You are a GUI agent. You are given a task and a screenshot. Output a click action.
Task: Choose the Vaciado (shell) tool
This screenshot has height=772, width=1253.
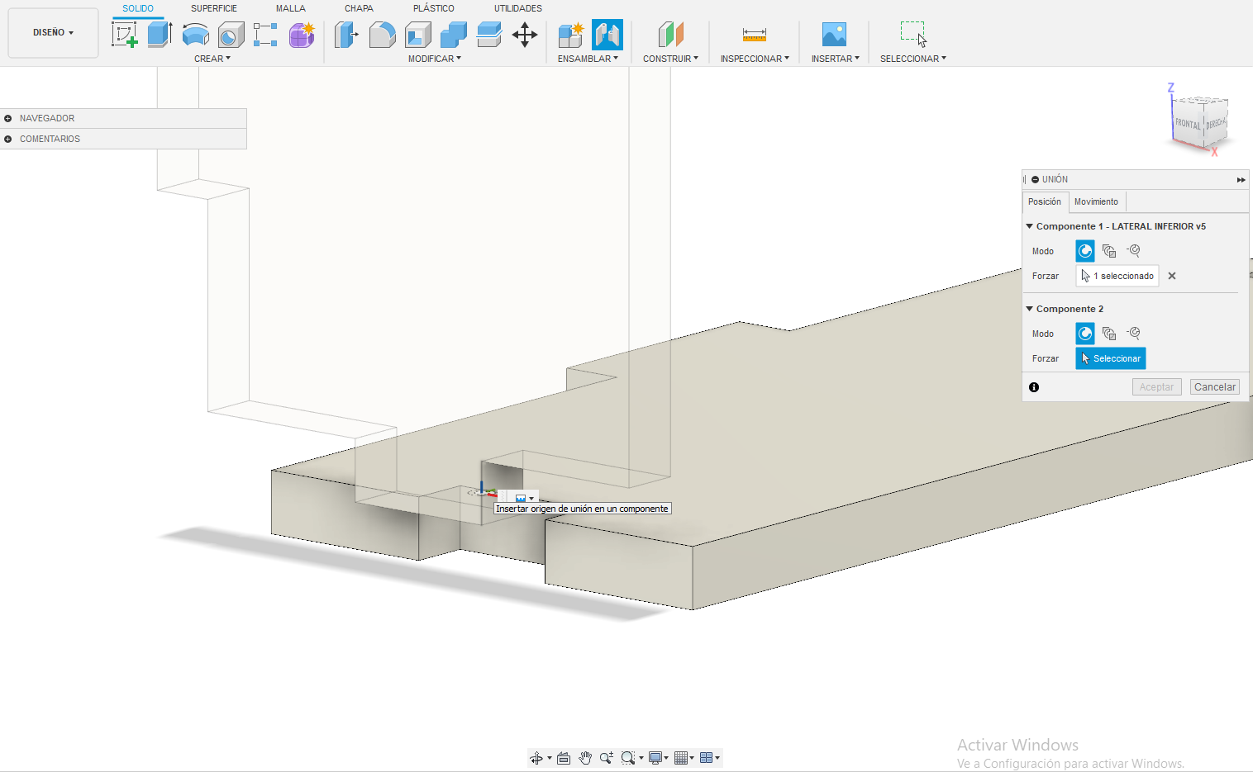click(x=418, y=35)
